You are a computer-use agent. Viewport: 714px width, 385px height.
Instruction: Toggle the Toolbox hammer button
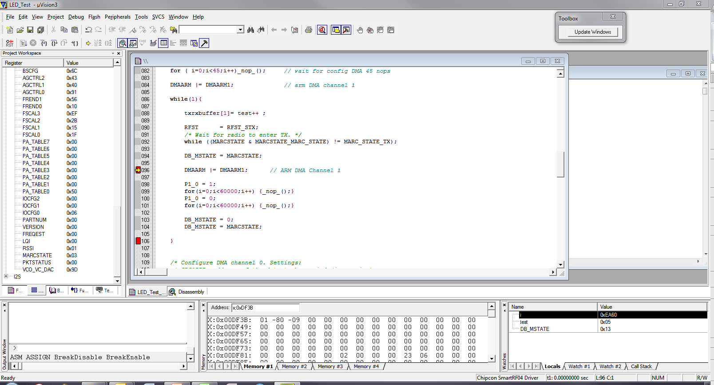coord(204,43)
